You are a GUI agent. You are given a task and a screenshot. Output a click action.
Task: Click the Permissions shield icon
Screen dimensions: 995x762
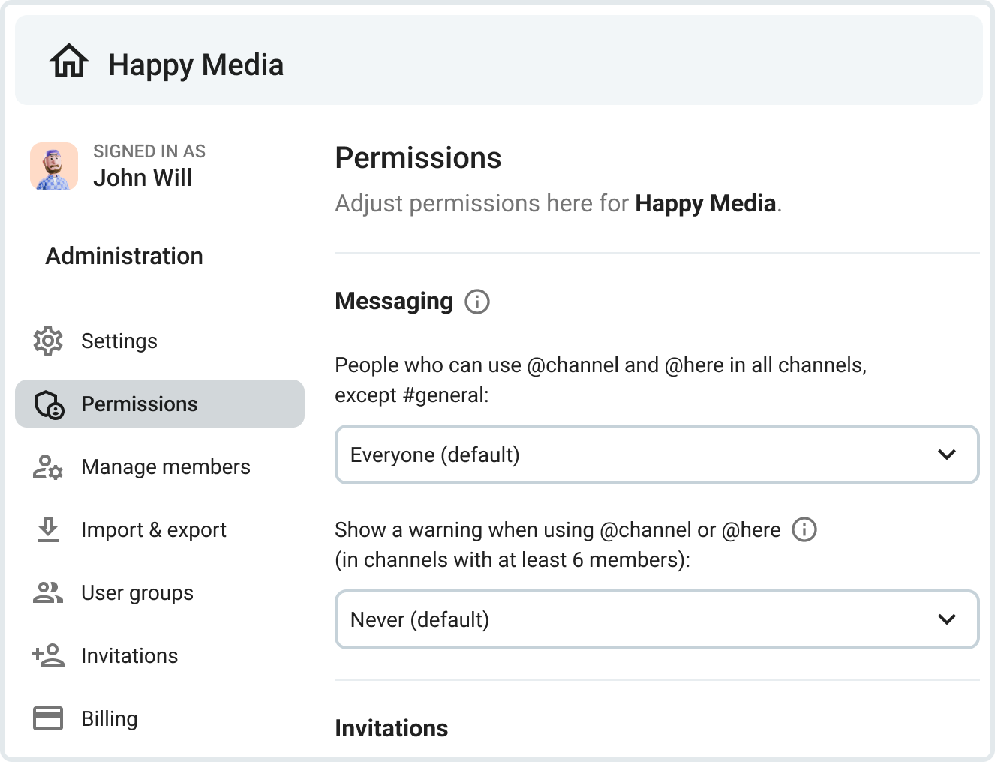[49, 404]
